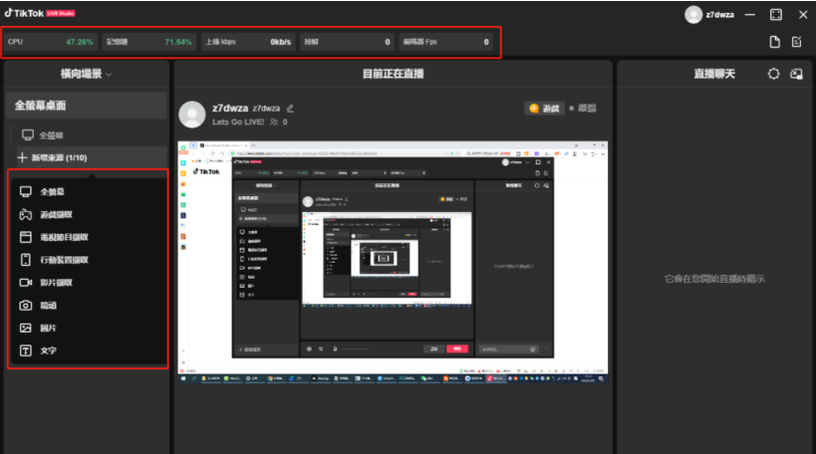This screenshot has width=816, height=454.
Task: Select 全螢幕 from the add-source menu
Action: [x=88, y=191]
